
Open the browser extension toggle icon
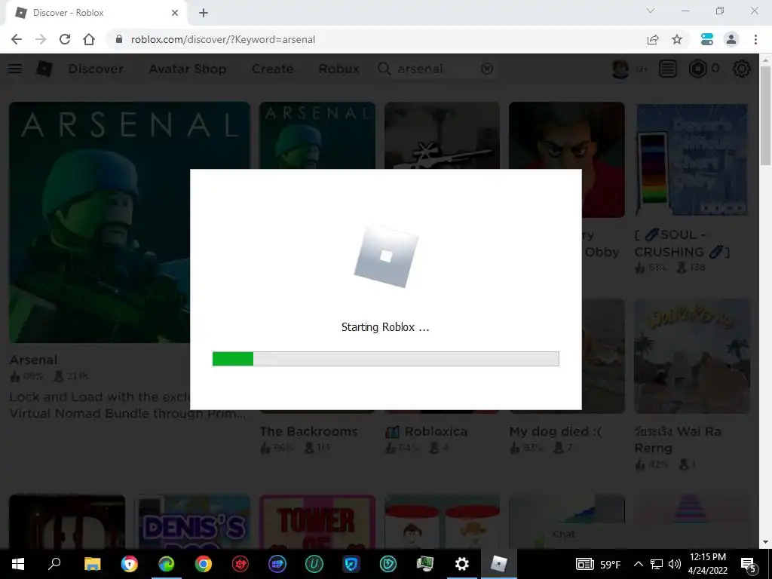pos(707,39)
